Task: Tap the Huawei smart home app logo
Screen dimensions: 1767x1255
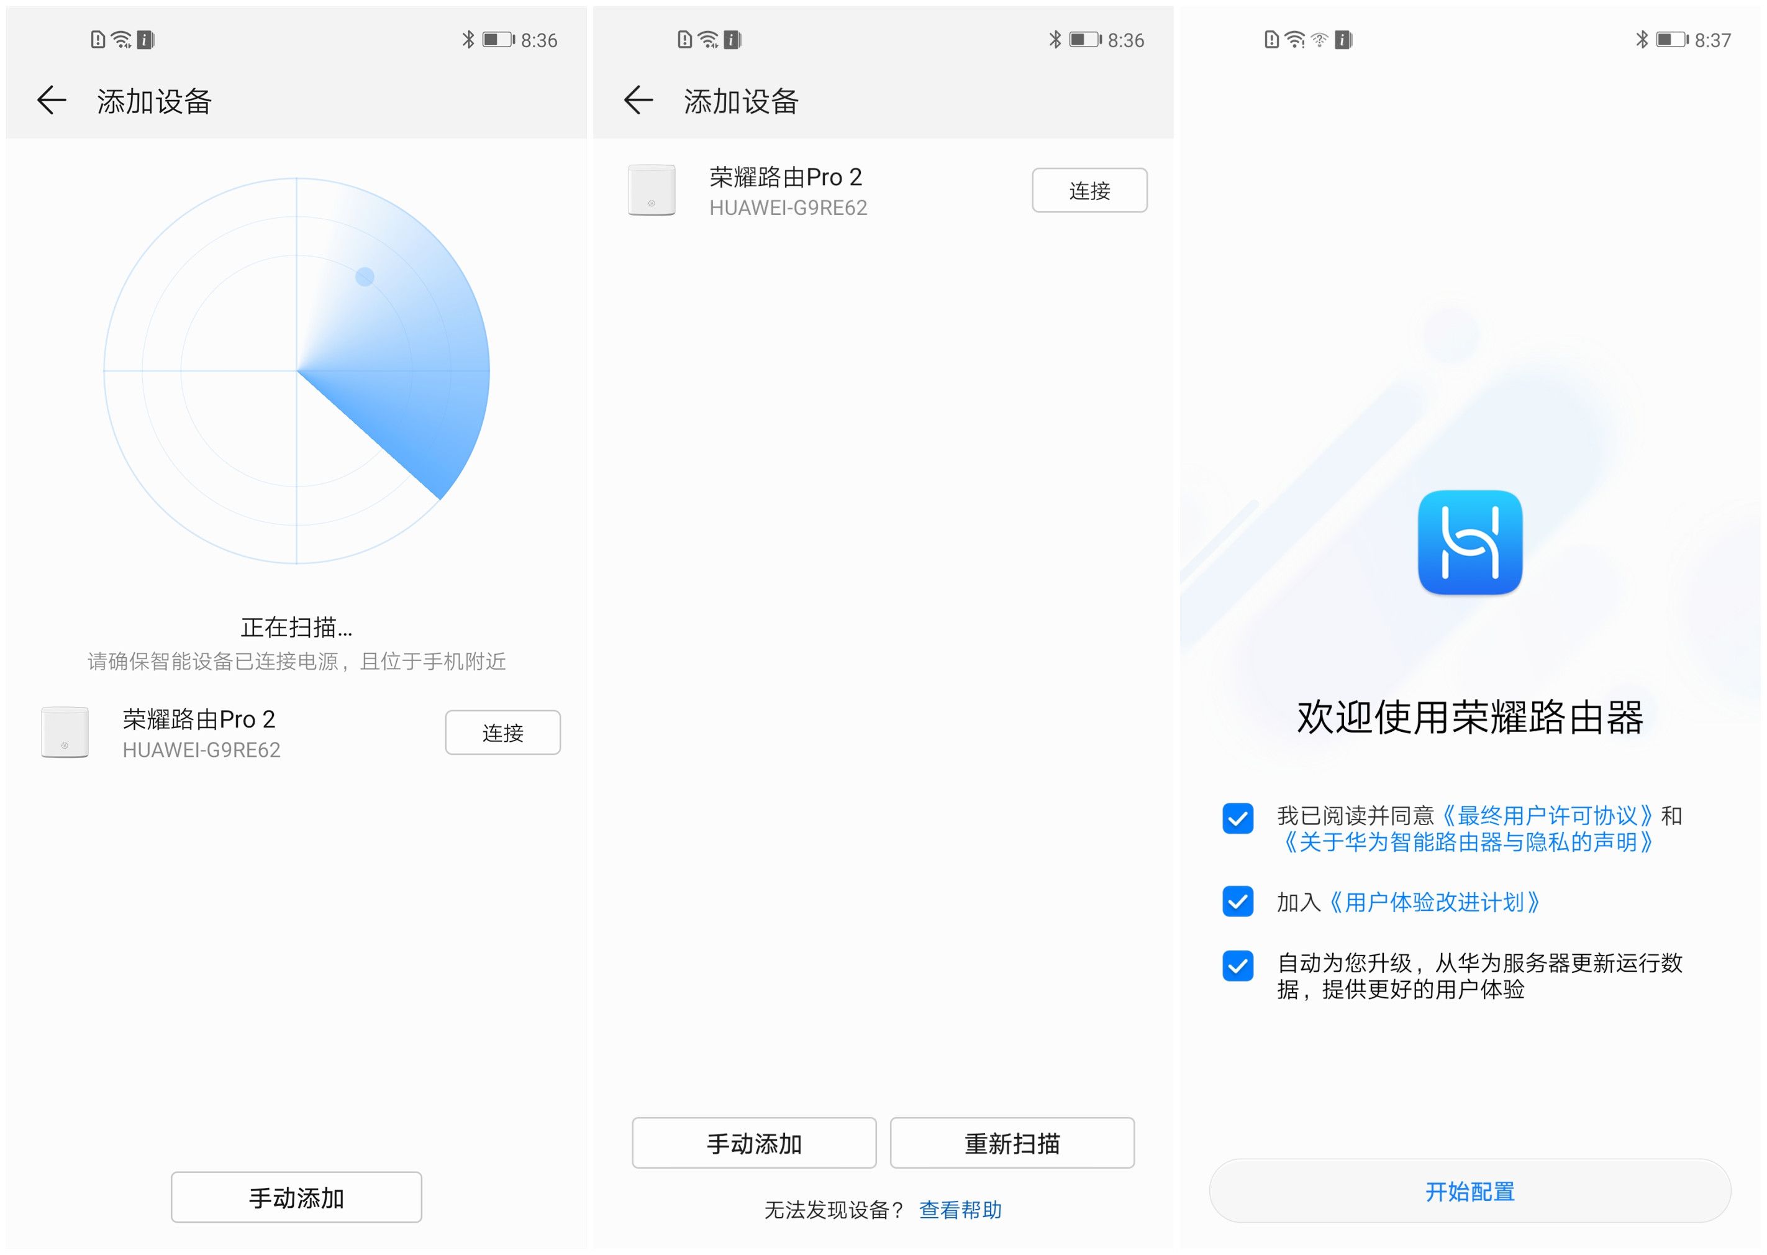Action: [x=1469, y=542]
